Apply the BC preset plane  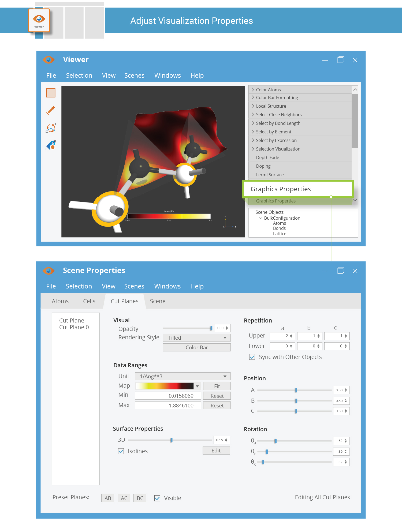140,498
